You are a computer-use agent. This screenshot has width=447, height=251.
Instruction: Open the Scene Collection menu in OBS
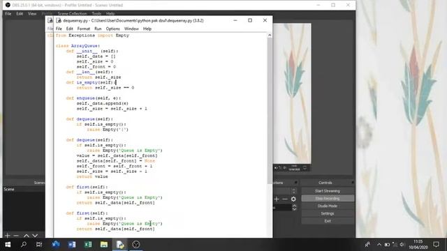(72, 14)
